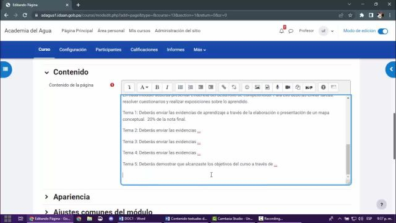Click the Profesor role label
The width and height of the screenshot is (396, 223).
[x=306, y=30]
